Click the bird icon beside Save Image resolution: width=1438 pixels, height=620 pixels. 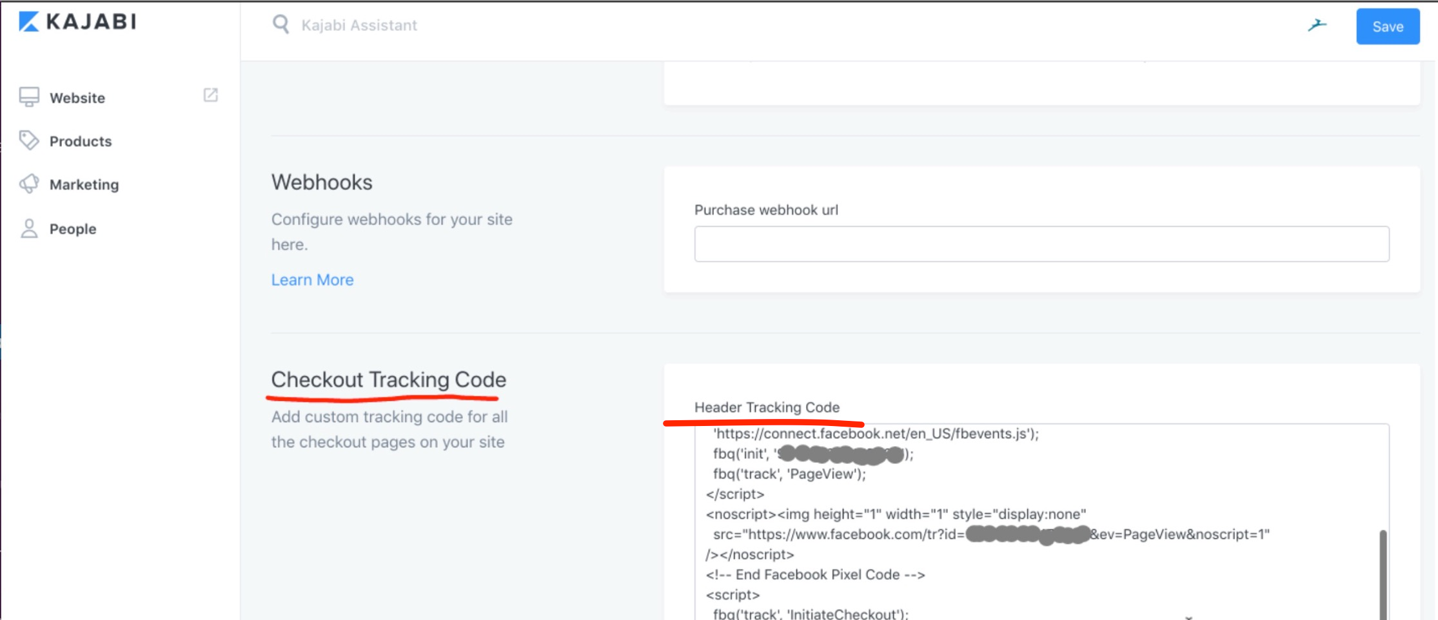coord(1317,25)
